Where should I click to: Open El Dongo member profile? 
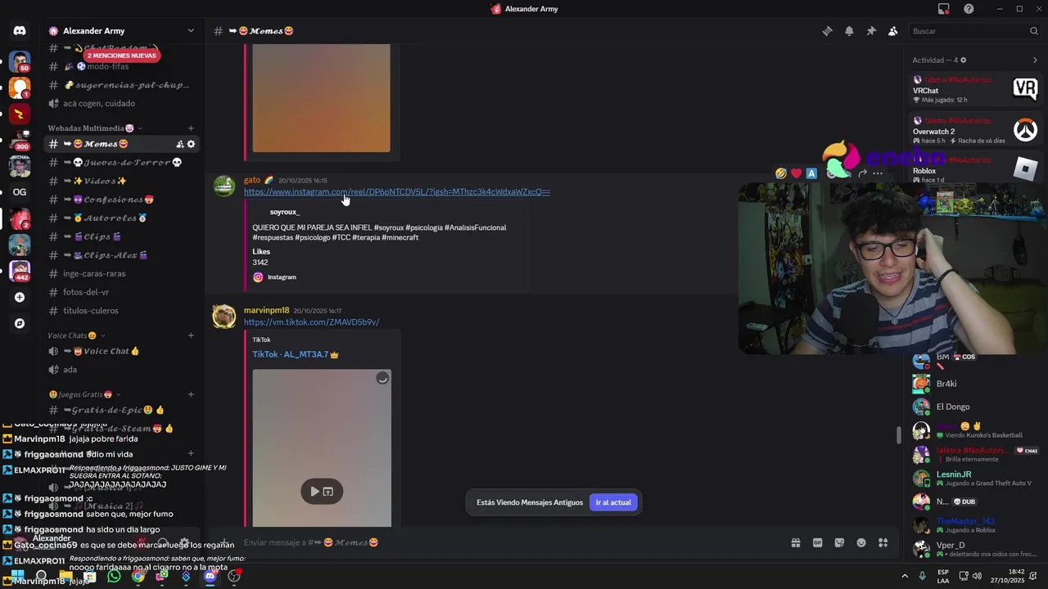click(x=976, y=407)
